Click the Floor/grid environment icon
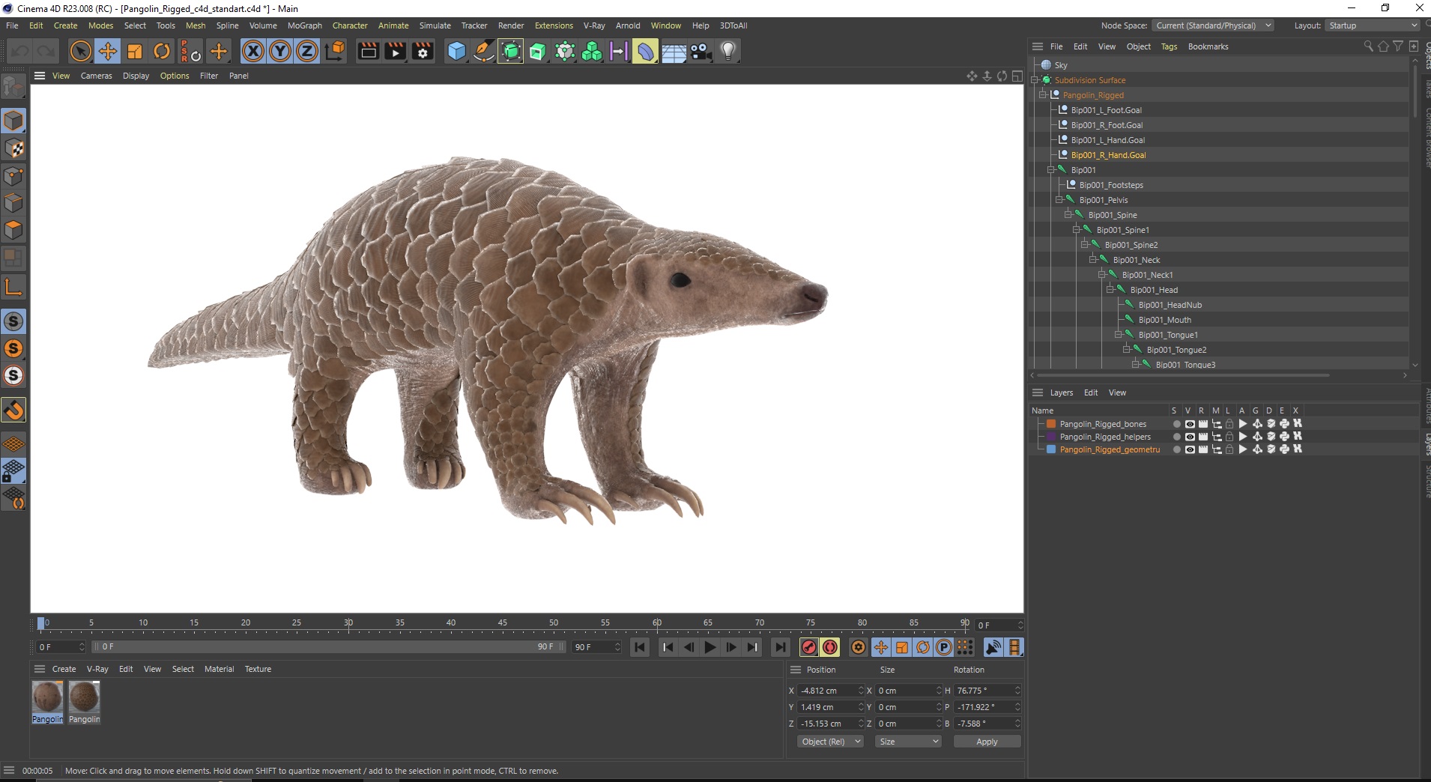Image resolution: width=1431 pixels, height=782 pixels. pos(674,51)
